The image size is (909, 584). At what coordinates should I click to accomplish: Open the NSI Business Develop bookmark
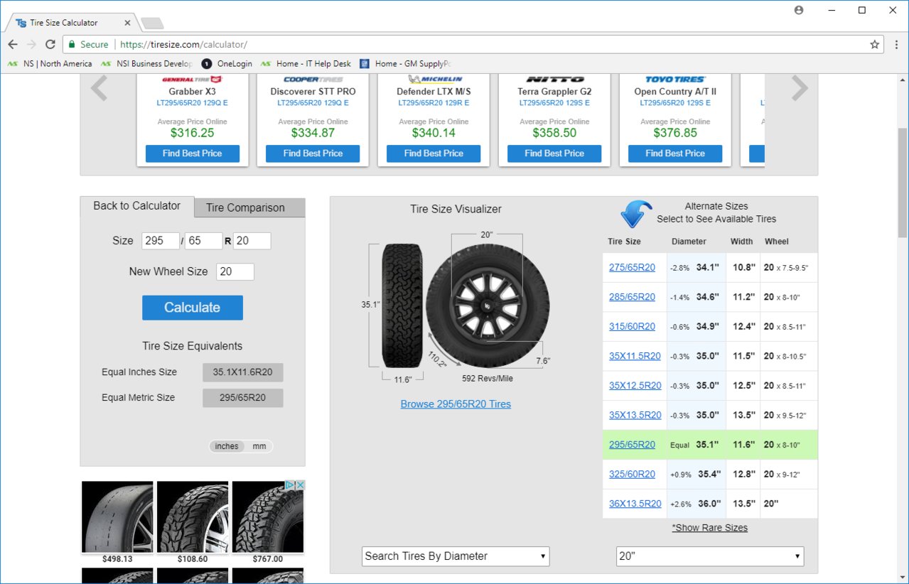146,63
